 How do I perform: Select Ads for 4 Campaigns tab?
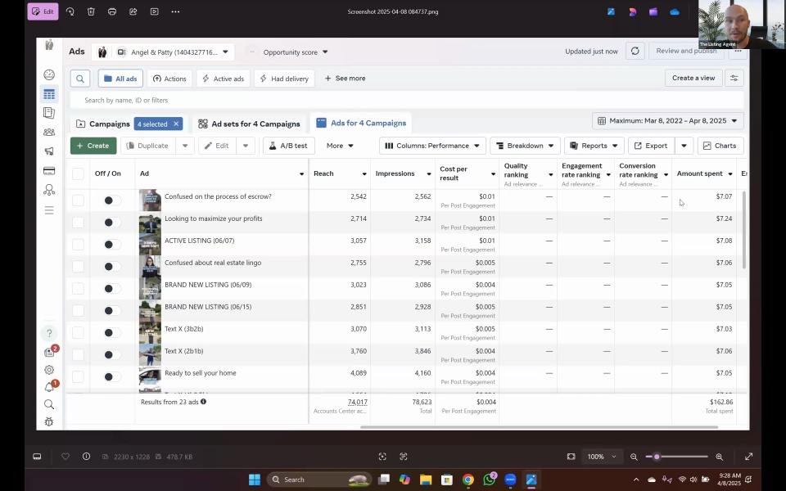(x=361, y=124)
